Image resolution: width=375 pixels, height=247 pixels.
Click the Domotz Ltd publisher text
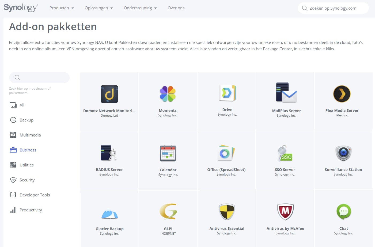click(x=109, y=116)
